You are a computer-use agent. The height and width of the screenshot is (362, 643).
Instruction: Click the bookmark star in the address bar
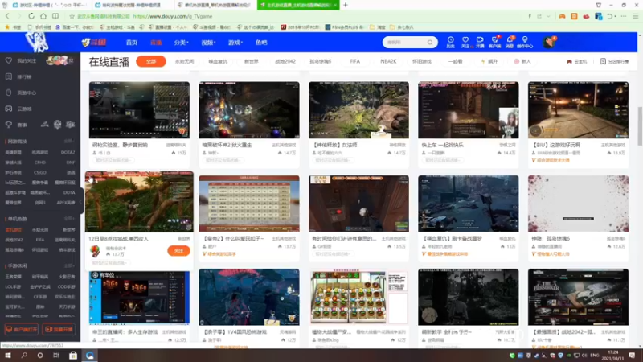pyautogui.click(x=72, y=16)
